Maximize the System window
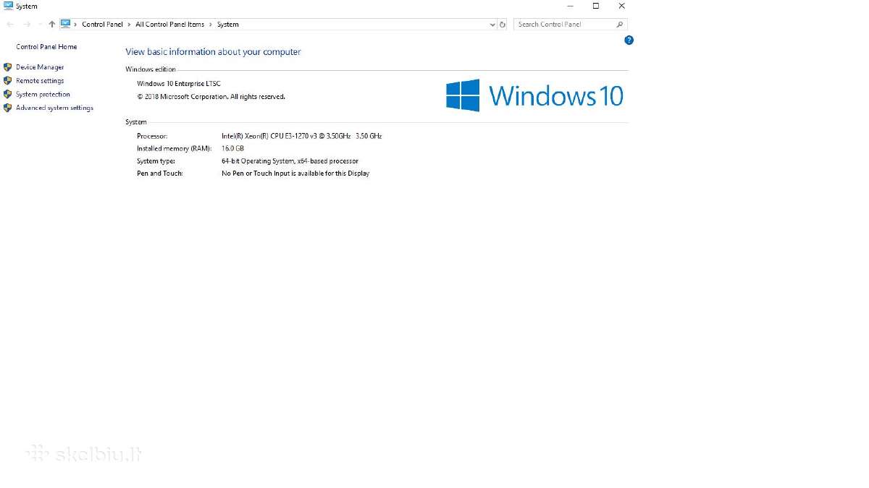The image size is (869, 488). 596,6
